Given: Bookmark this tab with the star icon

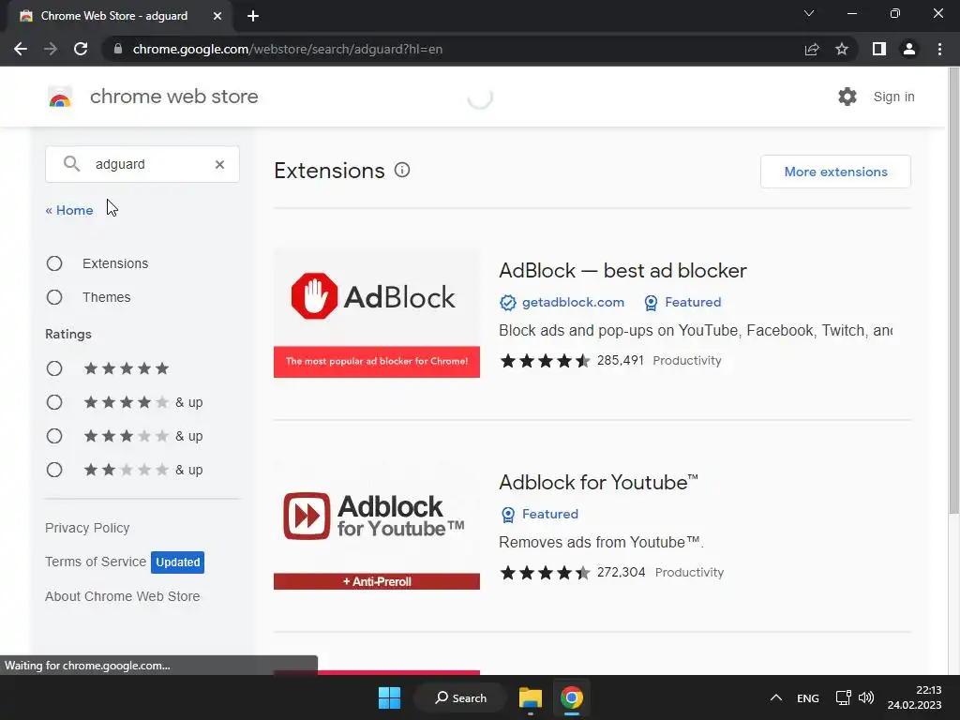Looking at the screenshot, I should click(x=842, y=49).
